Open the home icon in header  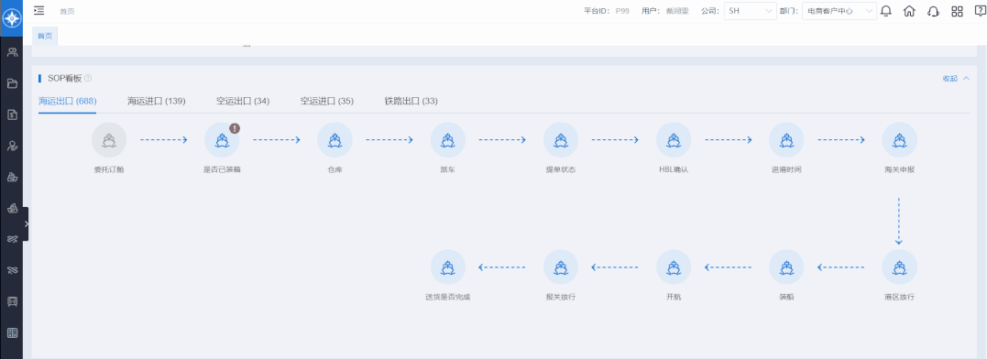909,11
